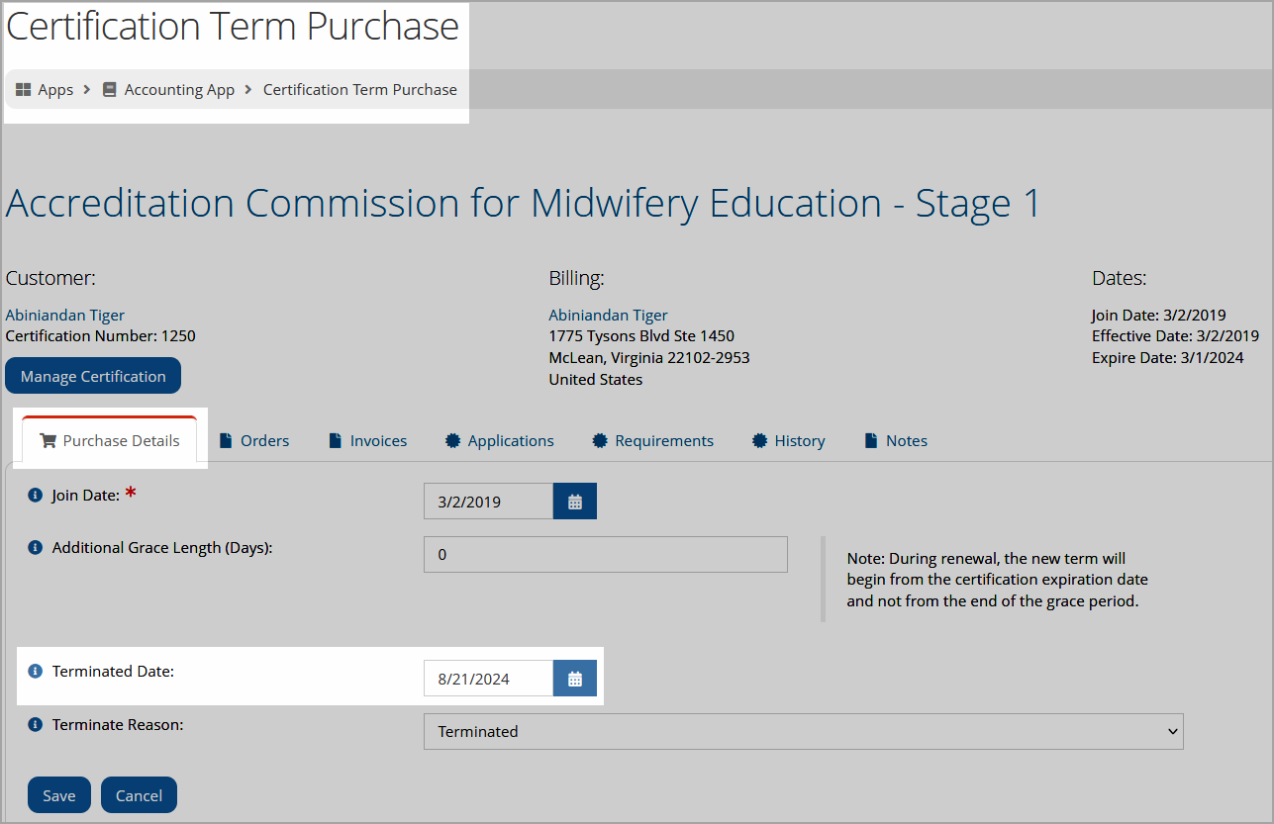Click the Expire Date: 3/1/2024 text
Screen dimensions: 1274x824
point(1168,357)
